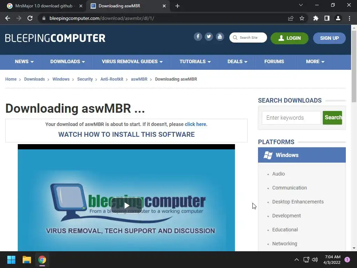Expand the VIRUS REMOVAL GUIDES menu
Screen dimensions: 357x268
pyautogui.click(x=132, y=61)
